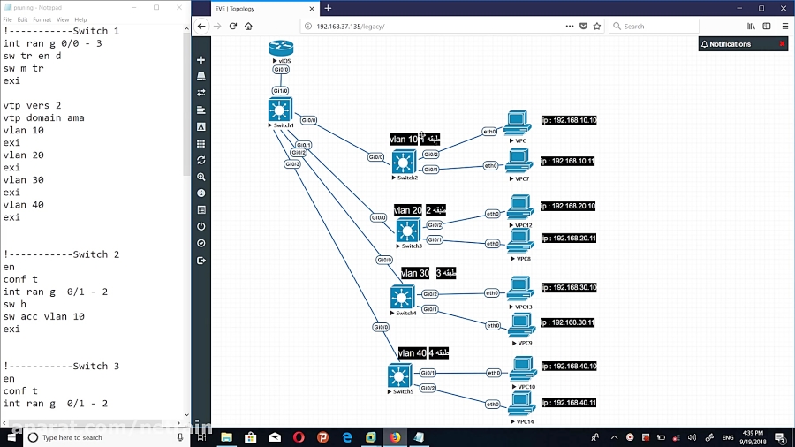This screenshot has width=795, height=447.
Task: Open the Networks icon with two arrows
Action: coord(201,93)
